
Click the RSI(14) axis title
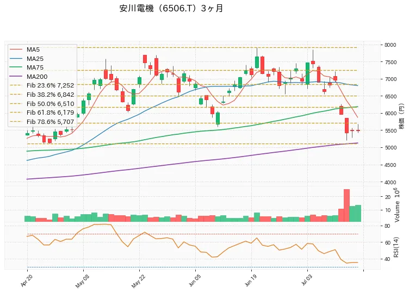point(396,247)
